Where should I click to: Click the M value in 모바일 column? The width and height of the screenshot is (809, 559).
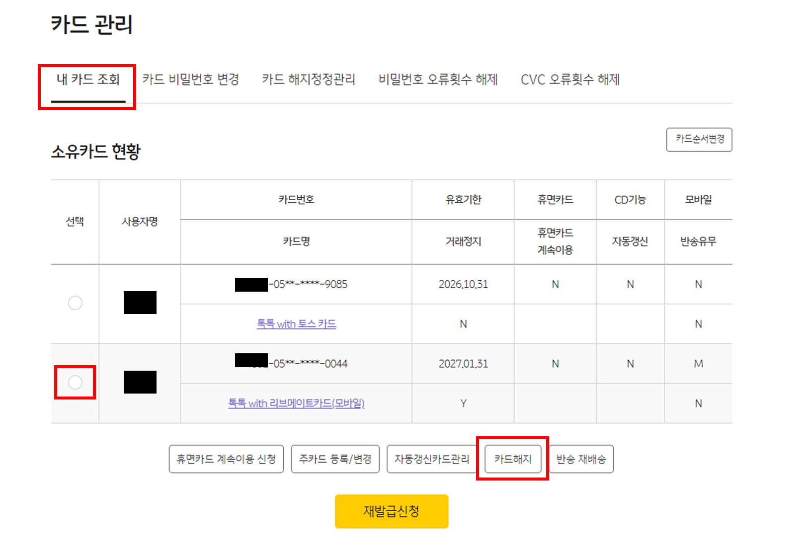click(x=698, y=364)
